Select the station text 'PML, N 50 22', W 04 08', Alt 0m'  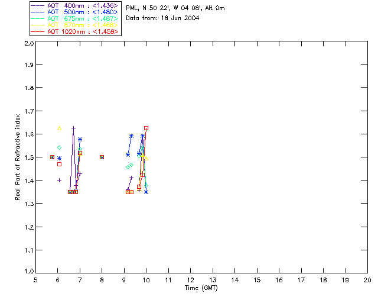[175, 8]
